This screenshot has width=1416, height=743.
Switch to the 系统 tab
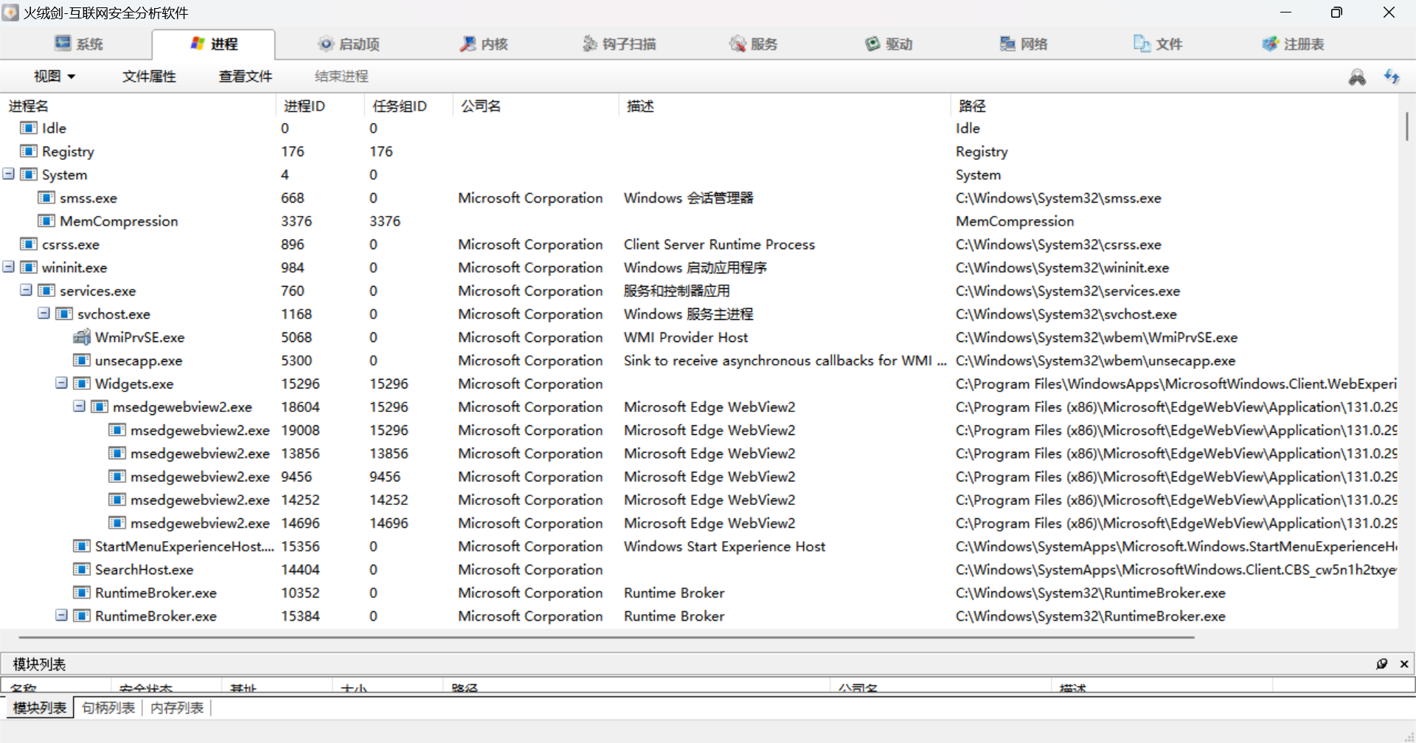pyautogui.click(x=78, y=44)
